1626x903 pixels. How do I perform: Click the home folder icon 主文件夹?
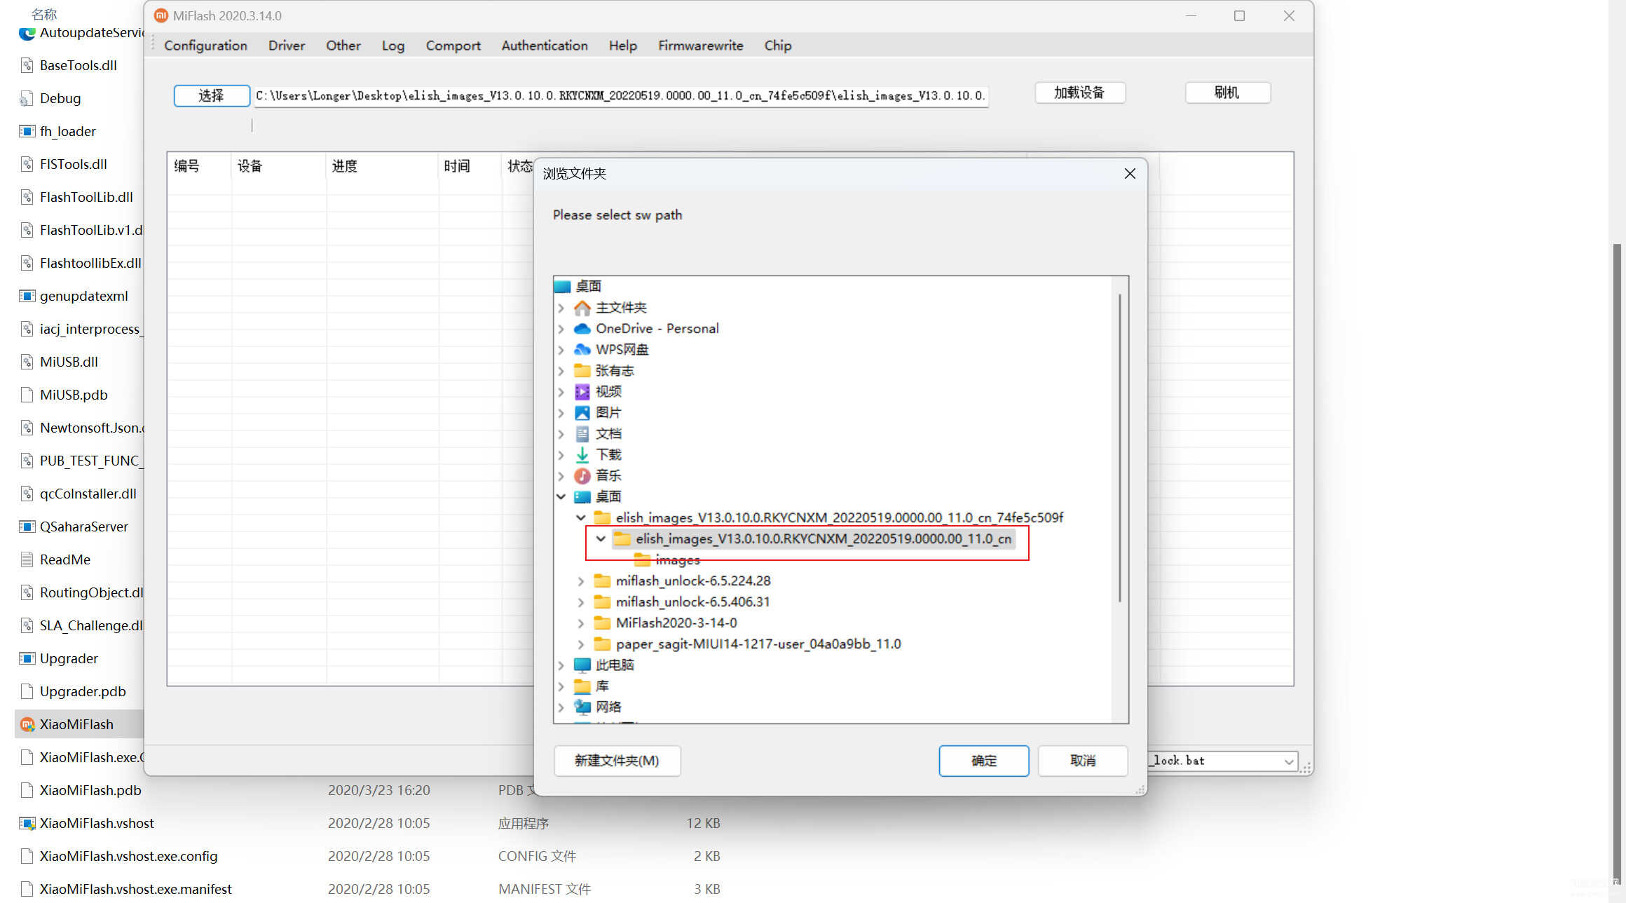582,308
